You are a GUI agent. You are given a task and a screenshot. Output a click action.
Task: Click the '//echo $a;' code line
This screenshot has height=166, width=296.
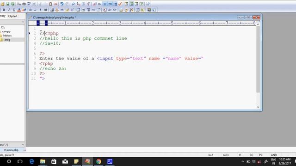(x=53, y=69)
